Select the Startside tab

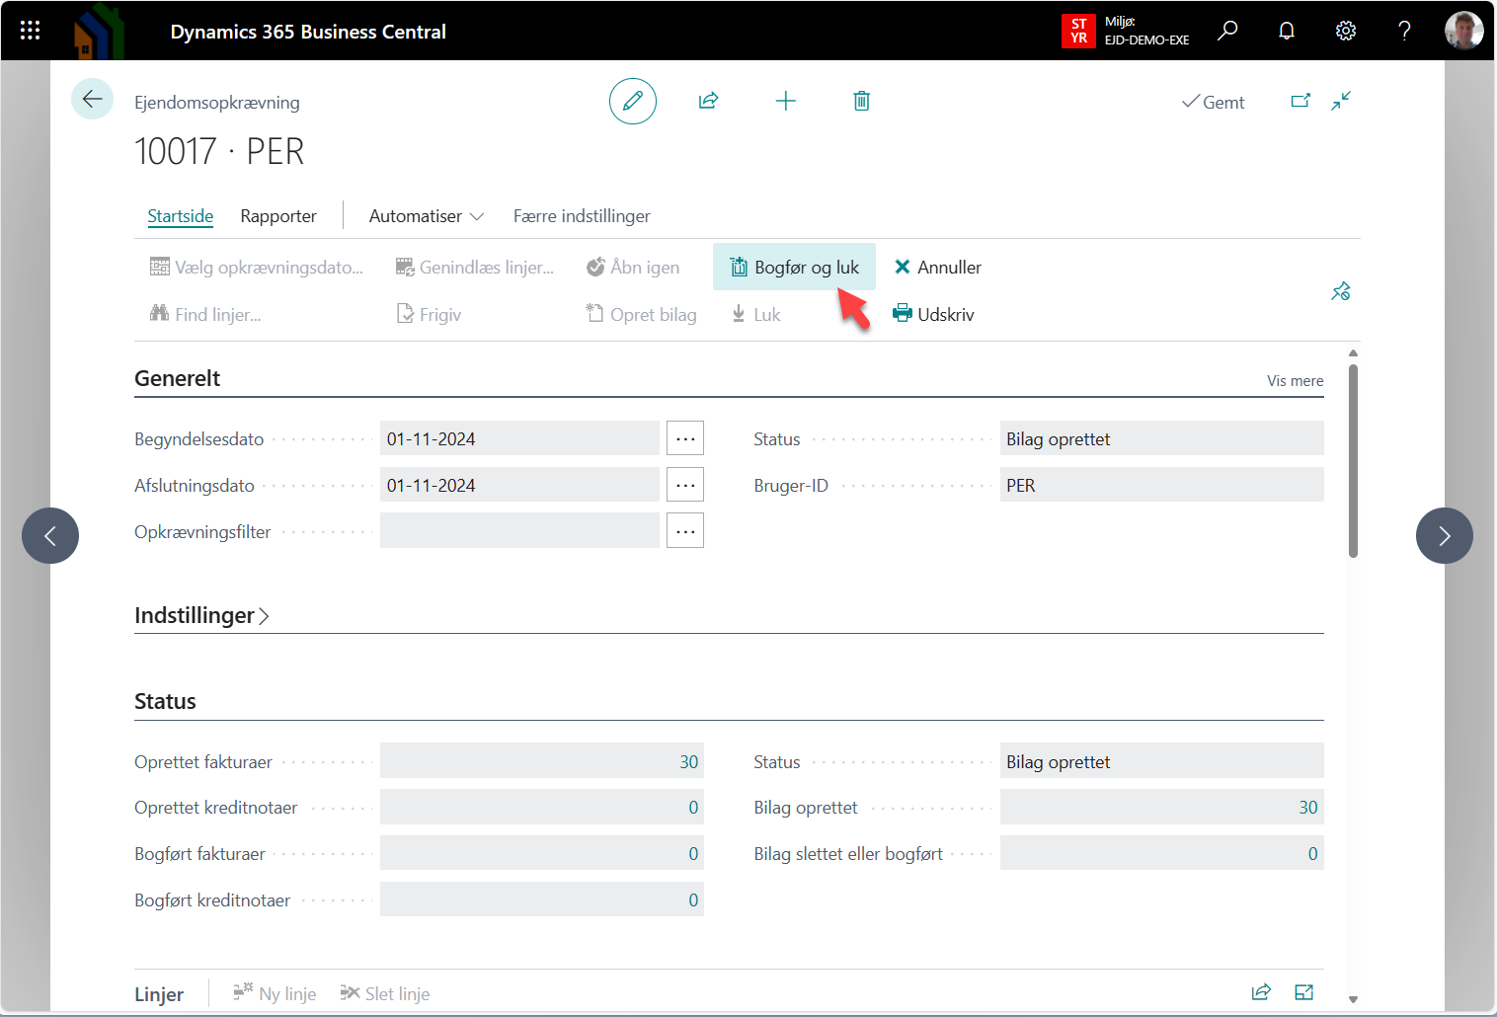pyautogui.click(x=181, y=215)
